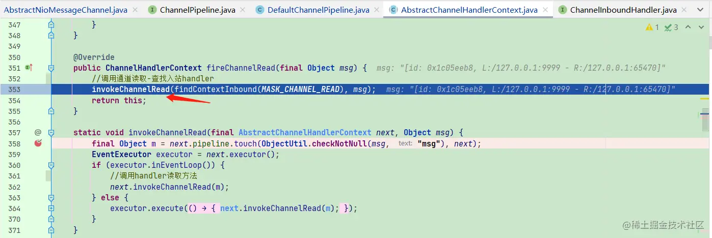Viewport: 712px width, 238px height.
Task: Click 'return this;' statement
Action: 119,100
